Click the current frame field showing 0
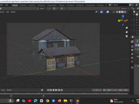The width and height of the screenshot is (139, 104). pos(97,90)
